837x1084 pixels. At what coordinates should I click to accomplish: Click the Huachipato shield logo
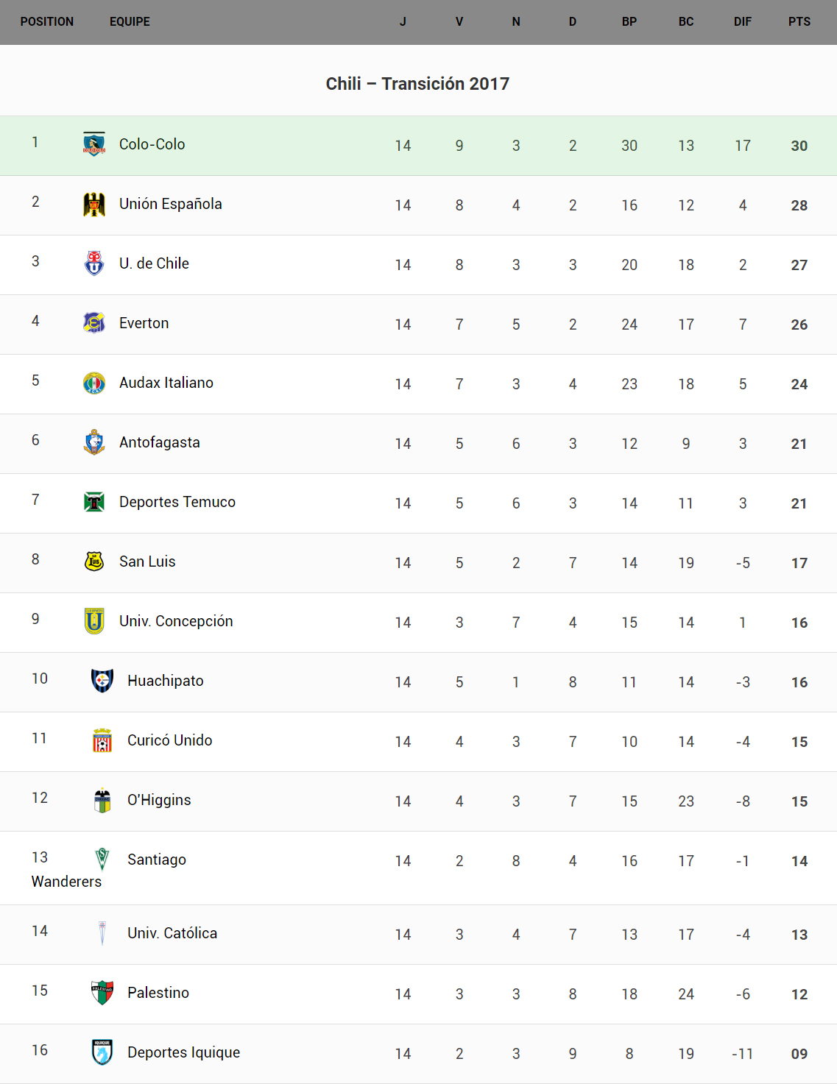(x=102, y=681)
